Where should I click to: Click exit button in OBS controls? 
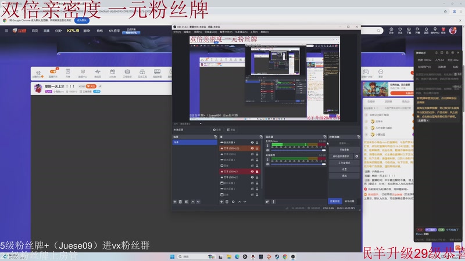[344, 176]
